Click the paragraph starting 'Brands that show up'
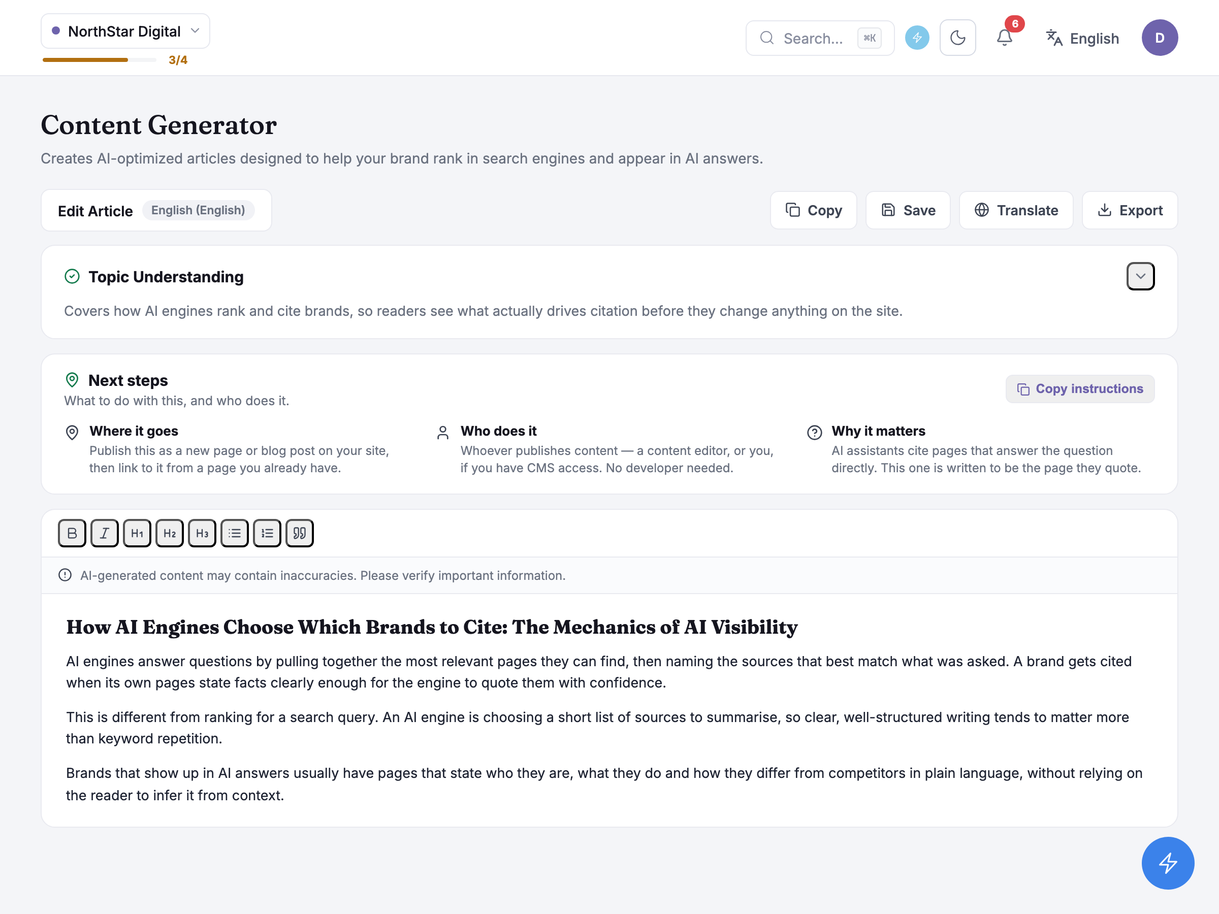This screenshot has width=1219, height=914. (604, 784)
